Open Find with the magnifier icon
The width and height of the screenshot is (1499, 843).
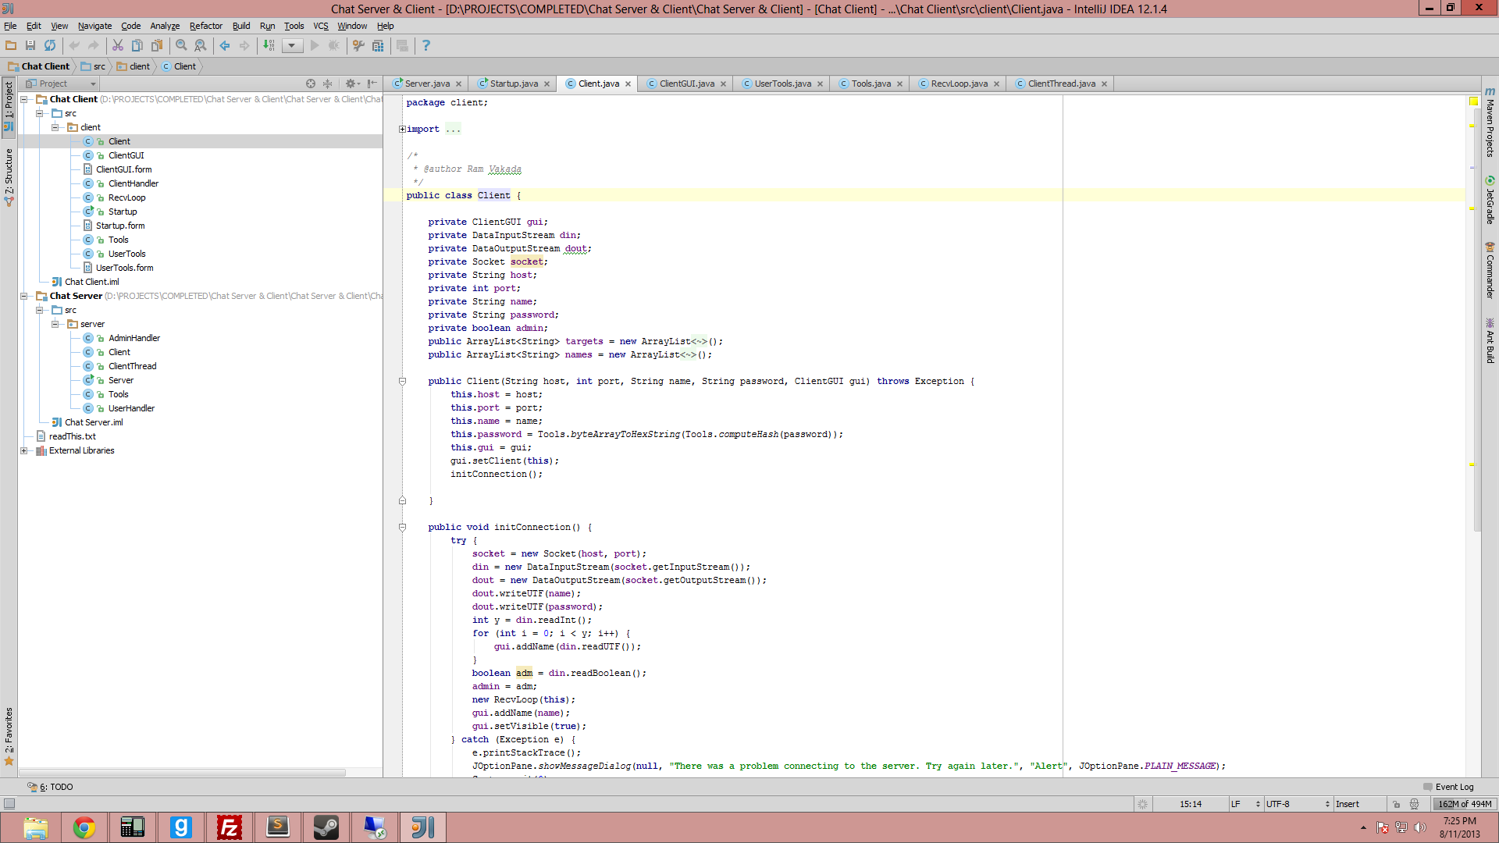(181, 45)
